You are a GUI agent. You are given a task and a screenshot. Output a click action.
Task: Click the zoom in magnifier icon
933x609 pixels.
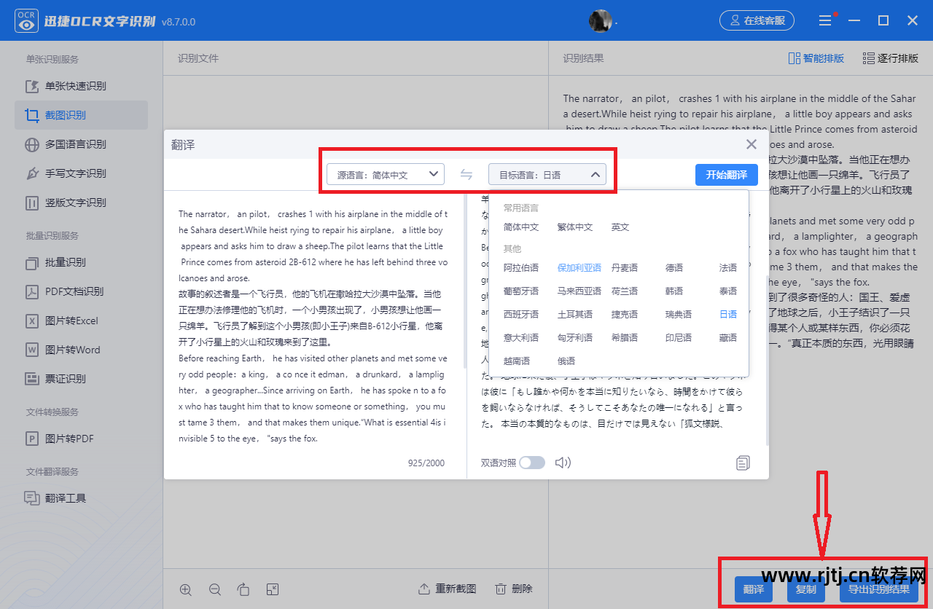point(186,589)
